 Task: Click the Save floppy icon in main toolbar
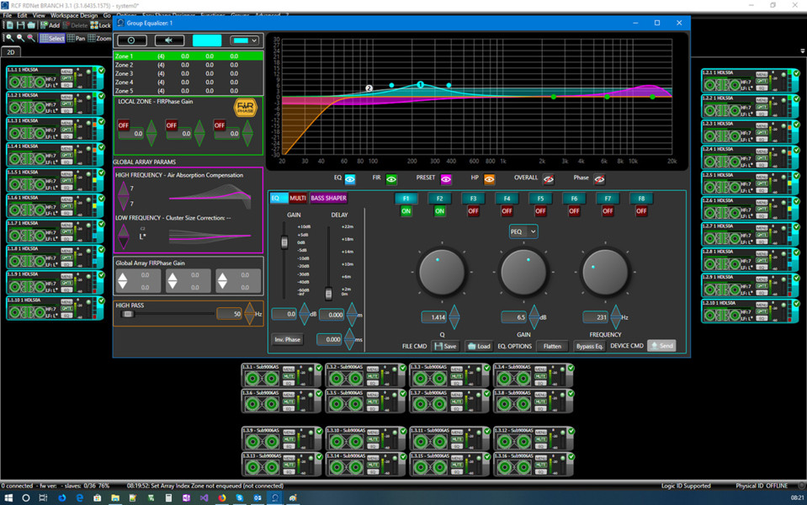click(20, 24)
